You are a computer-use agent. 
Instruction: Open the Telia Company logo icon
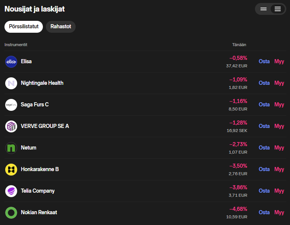(x=11, y=191)
